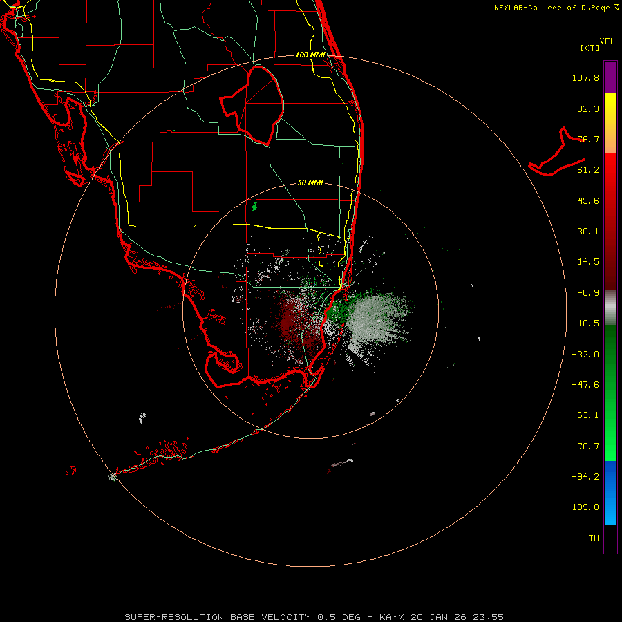Click the 30.1 velocity scale value
Image resolution: width=622 pixels, height=622 pixels.
click(588, 232)
